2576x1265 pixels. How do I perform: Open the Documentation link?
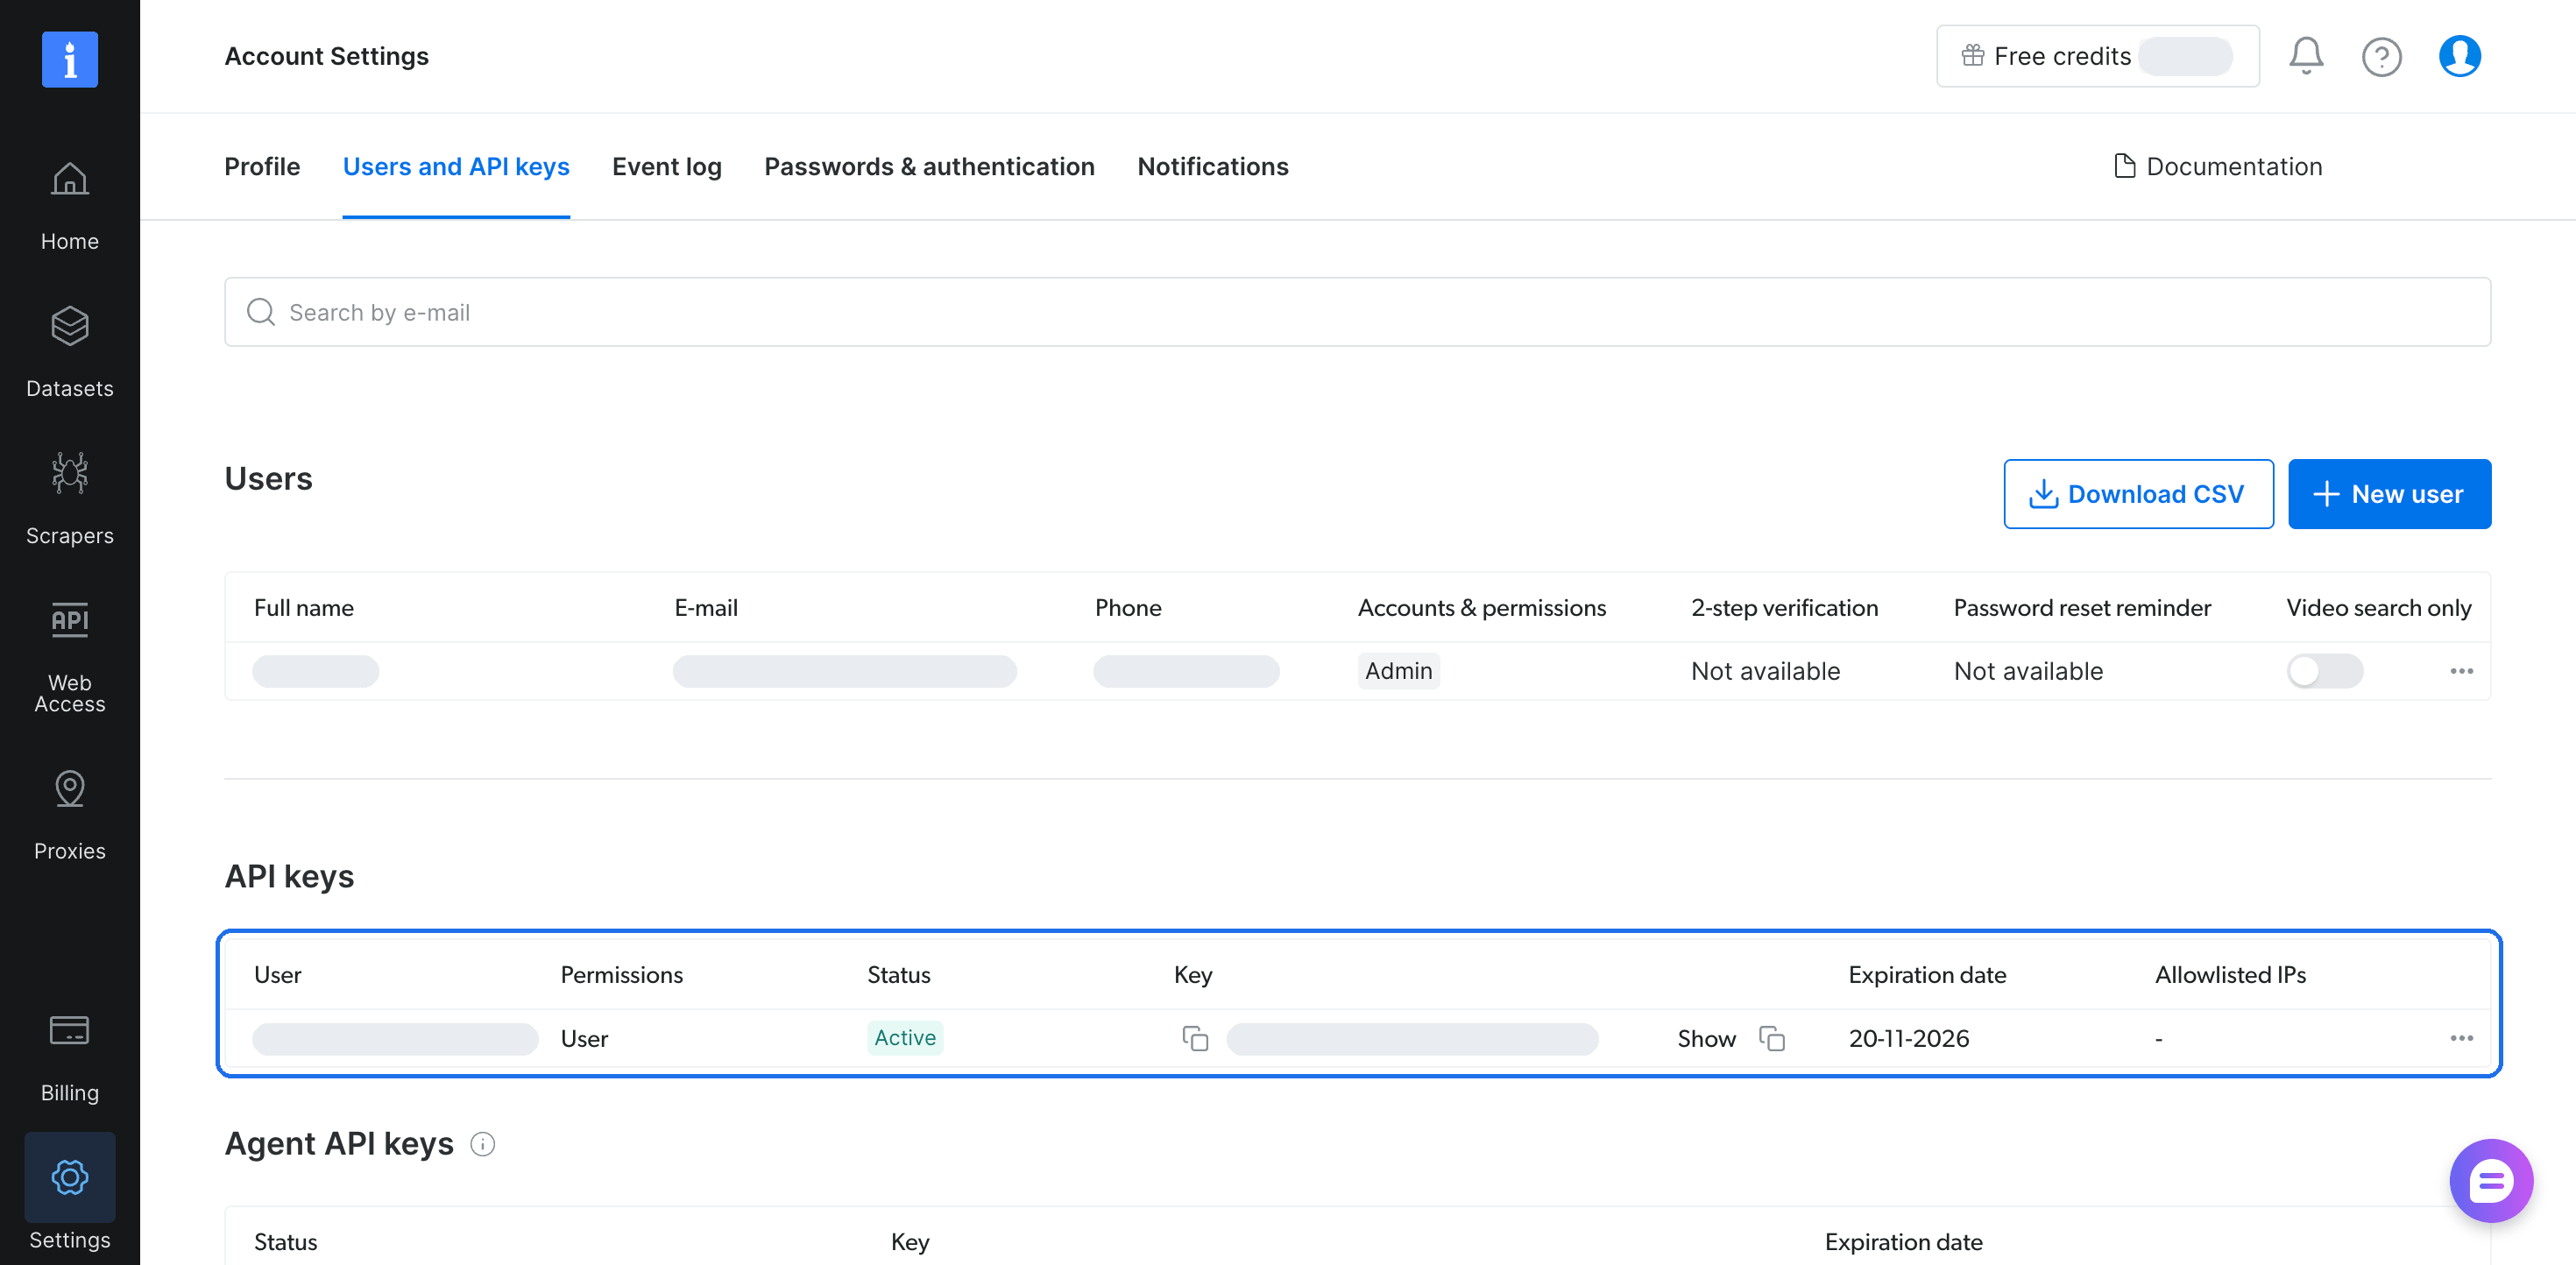tap(2218, 166)
